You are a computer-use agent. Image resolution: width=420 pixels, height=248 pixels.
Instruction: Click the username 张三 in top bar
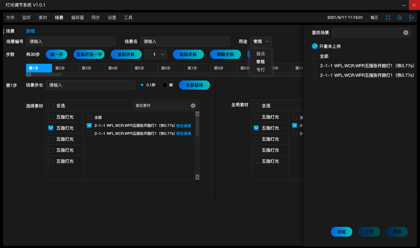[x=374, y=17]
